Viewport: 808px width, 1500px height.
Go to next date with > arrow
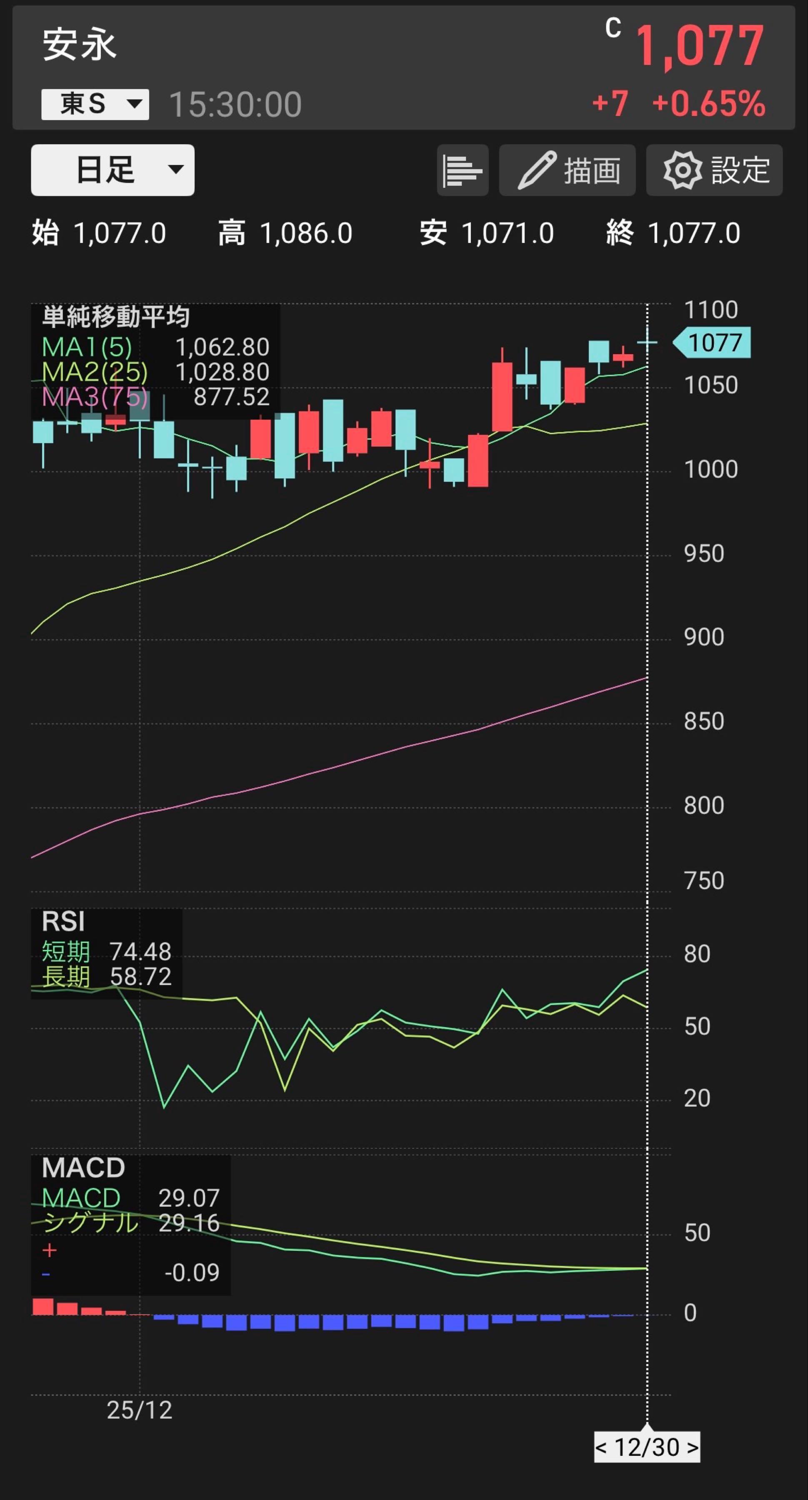tap(692, 1447)
